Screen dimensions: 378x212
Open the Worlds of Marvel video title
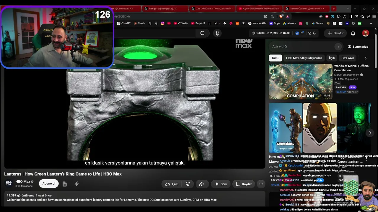[x=352, y=68]
